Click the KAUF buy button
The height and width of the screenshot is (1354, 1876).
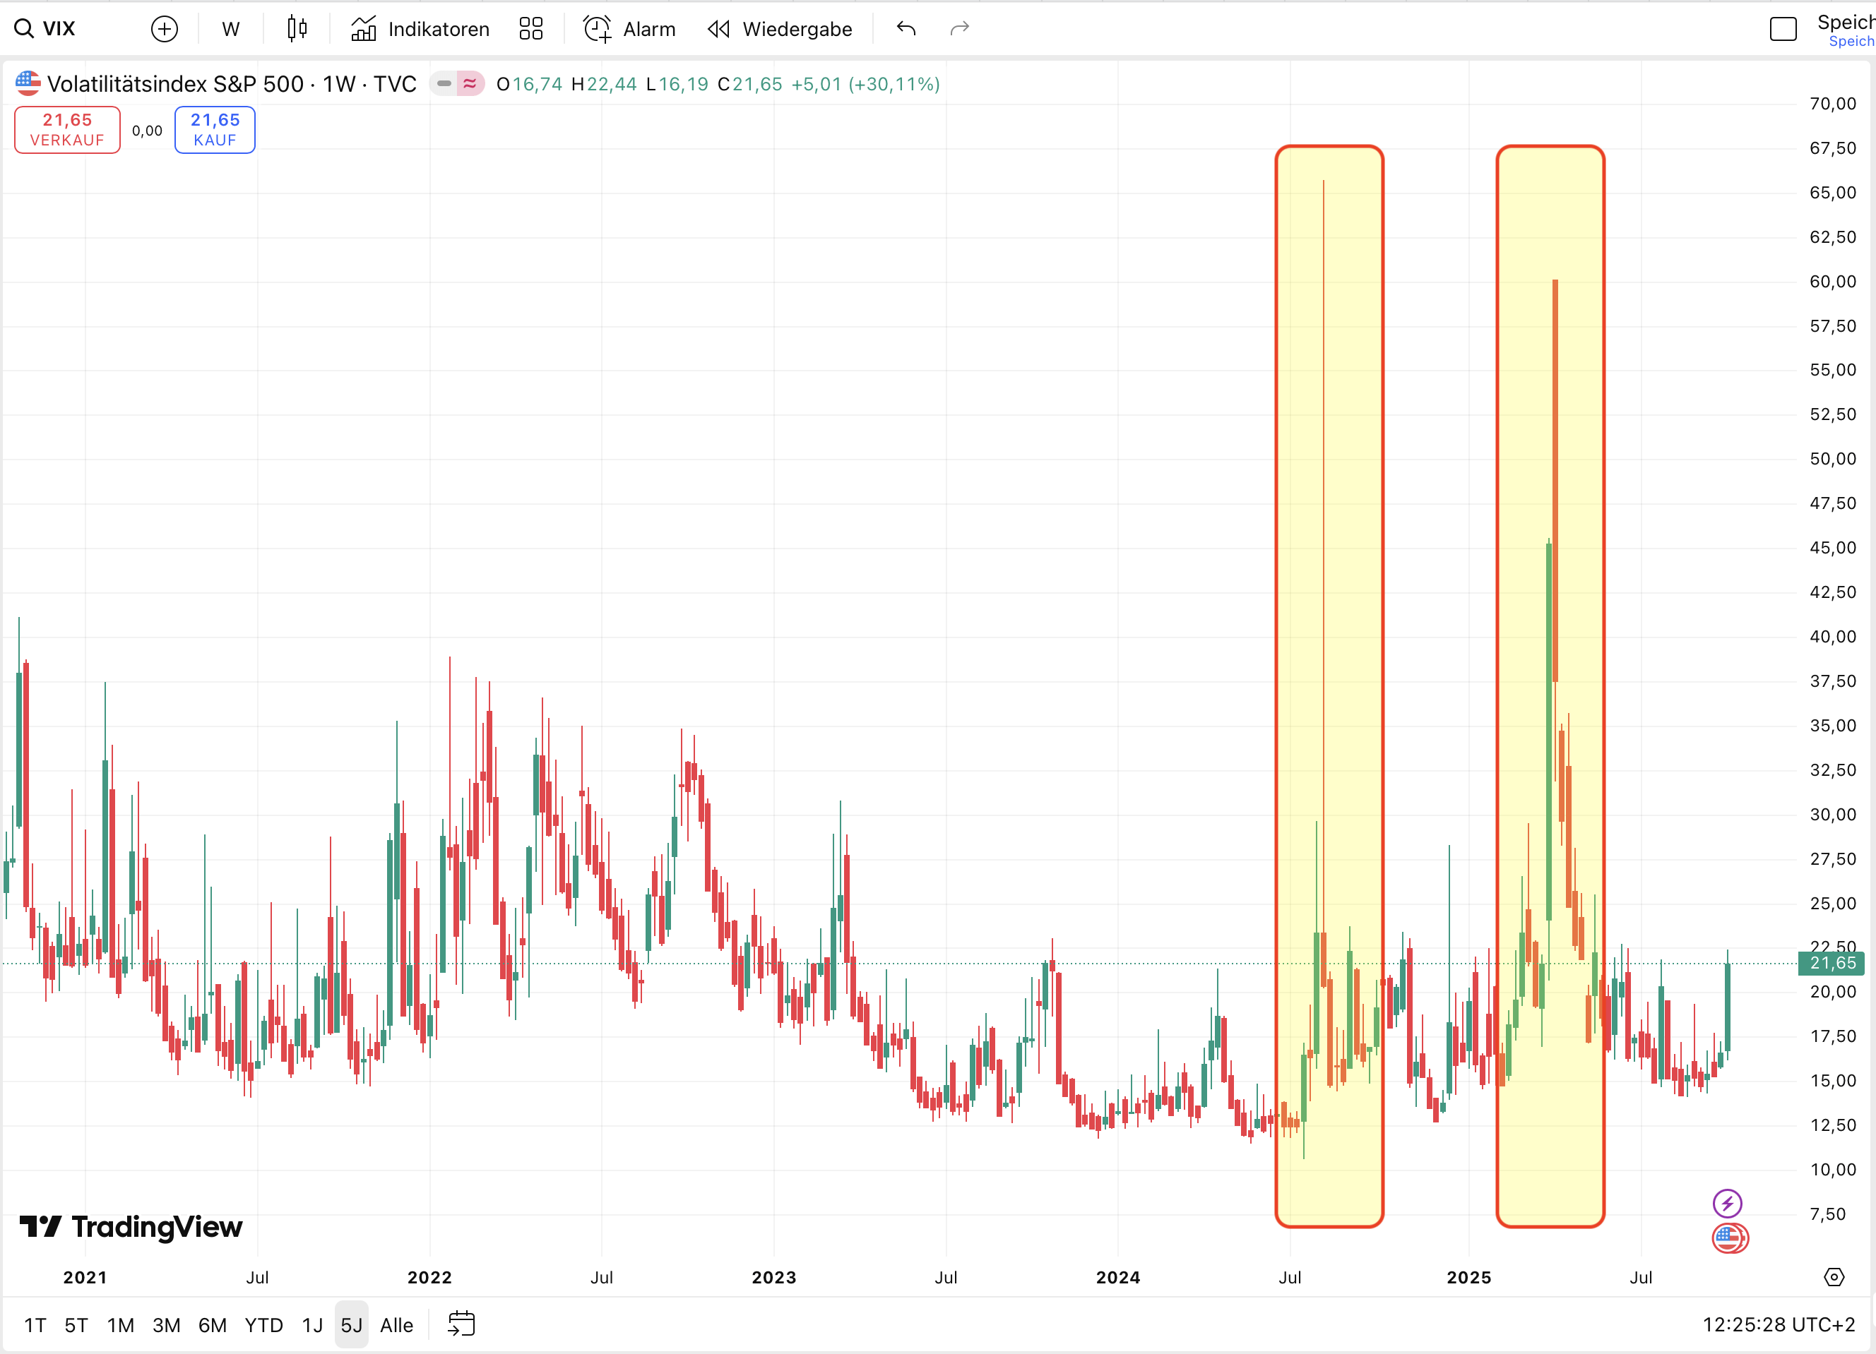pos(214,129)
